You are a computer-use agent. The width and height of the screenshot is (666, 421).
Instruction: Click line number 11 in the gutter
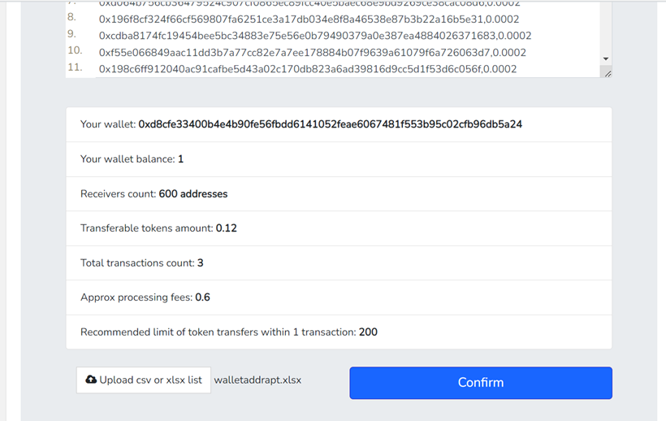pos(75,67)
